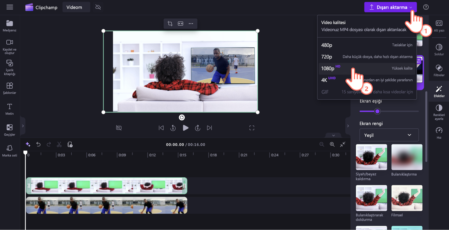The height and width of the screenshot is (230, 449).
Task: Open the Şablonlar templates tab
Action: click(10, 88)
